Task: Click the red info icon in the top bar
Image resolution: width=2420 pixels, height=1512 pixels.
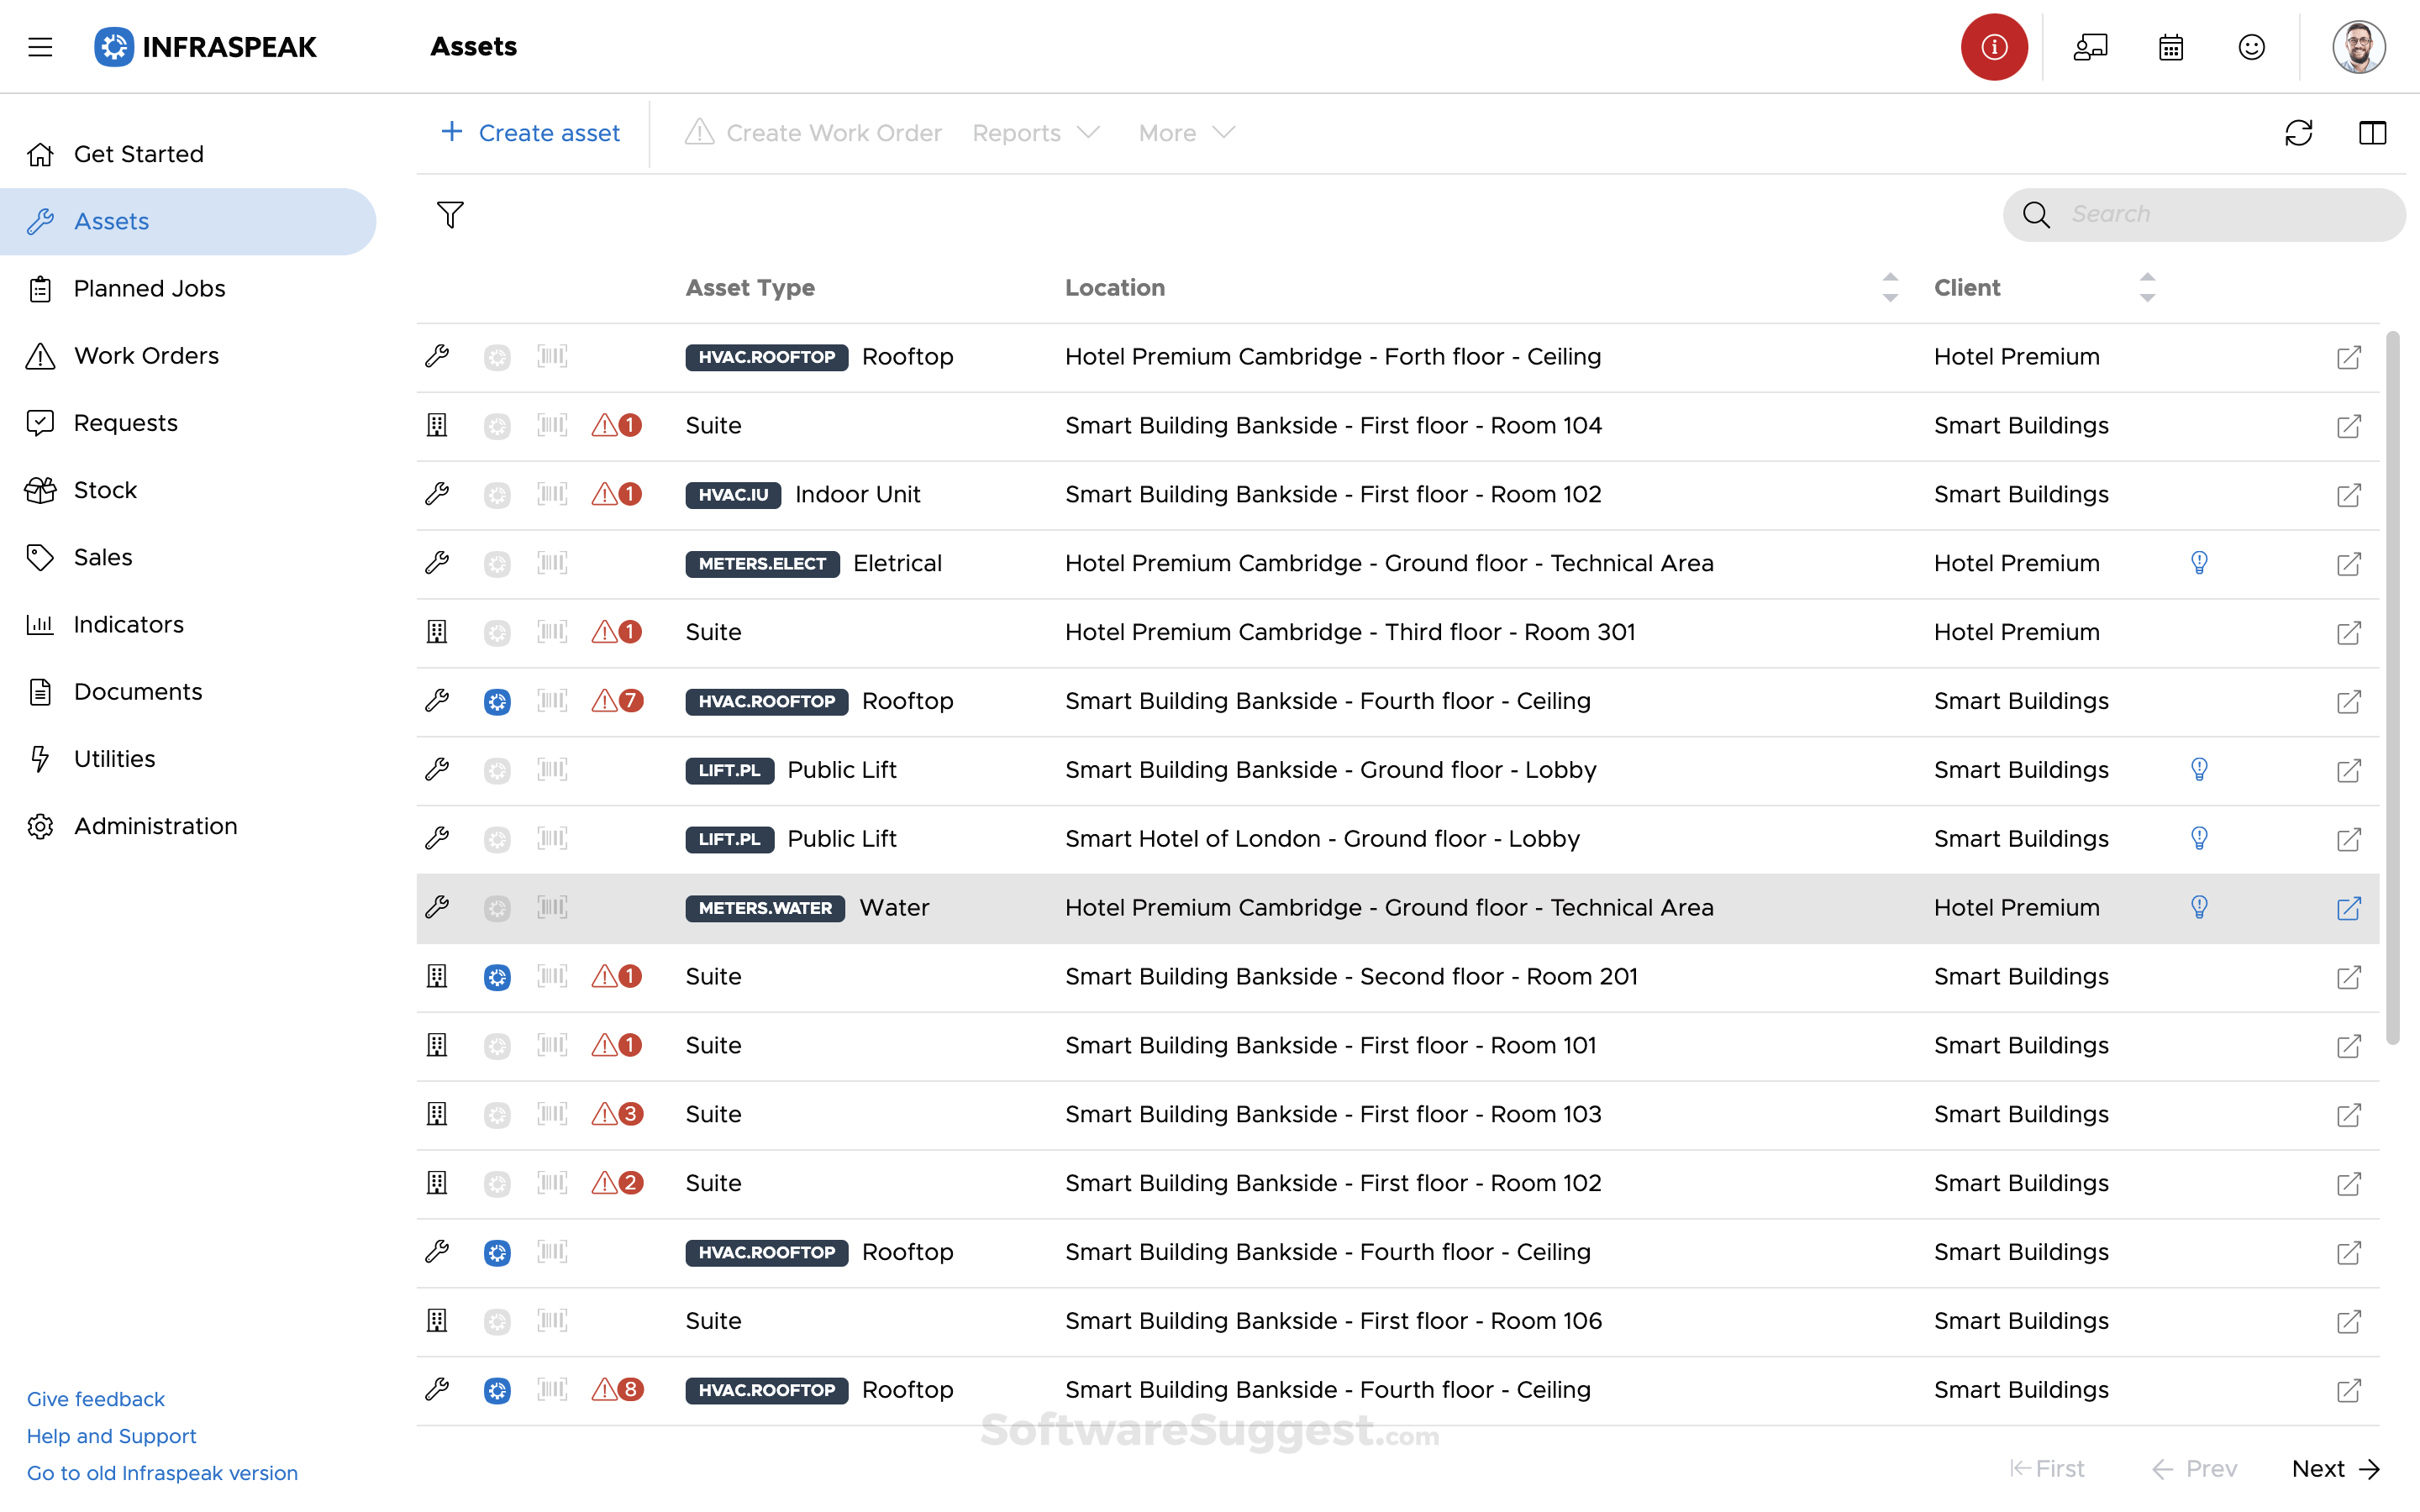Action: pos(1993,46)
